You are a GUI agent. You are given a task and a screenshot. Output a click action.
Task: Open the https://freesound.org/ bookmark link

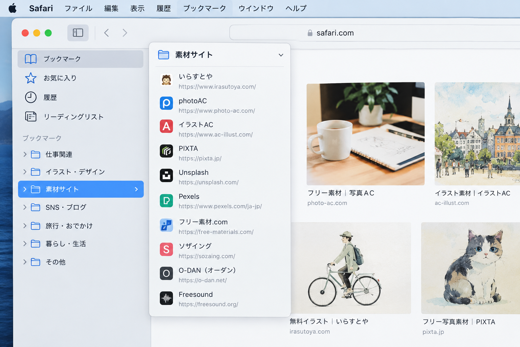(x=209, y=304)
